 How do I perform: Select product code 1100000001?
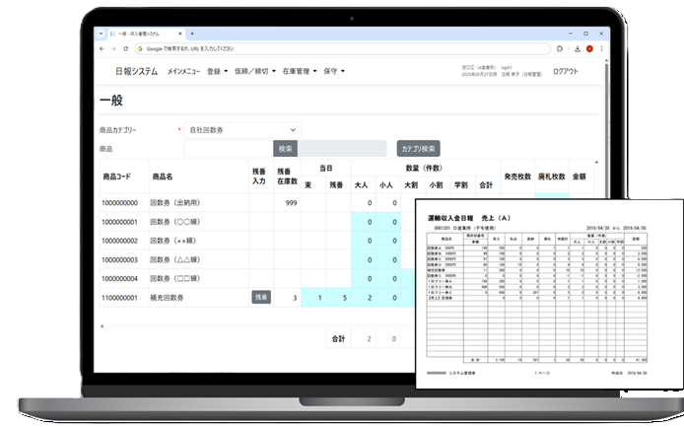[x=119, y=298]
